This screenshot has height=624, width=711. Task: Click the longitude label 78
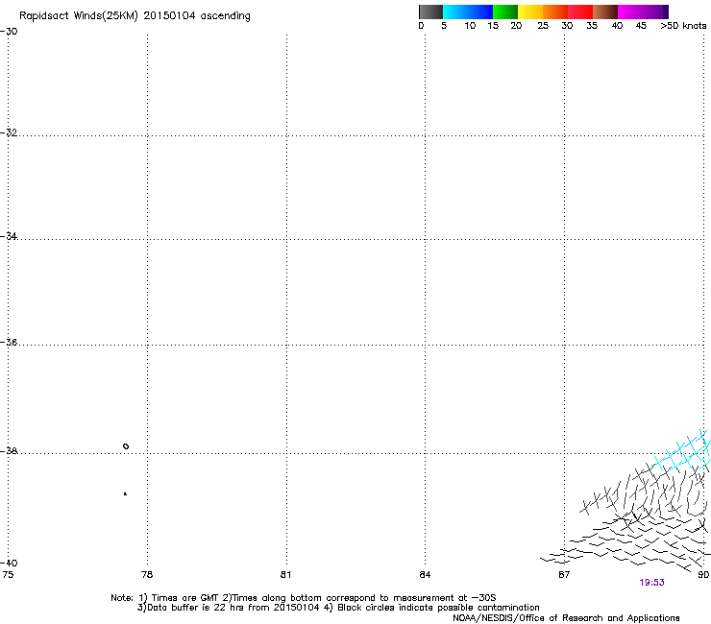tap(147, 575)
